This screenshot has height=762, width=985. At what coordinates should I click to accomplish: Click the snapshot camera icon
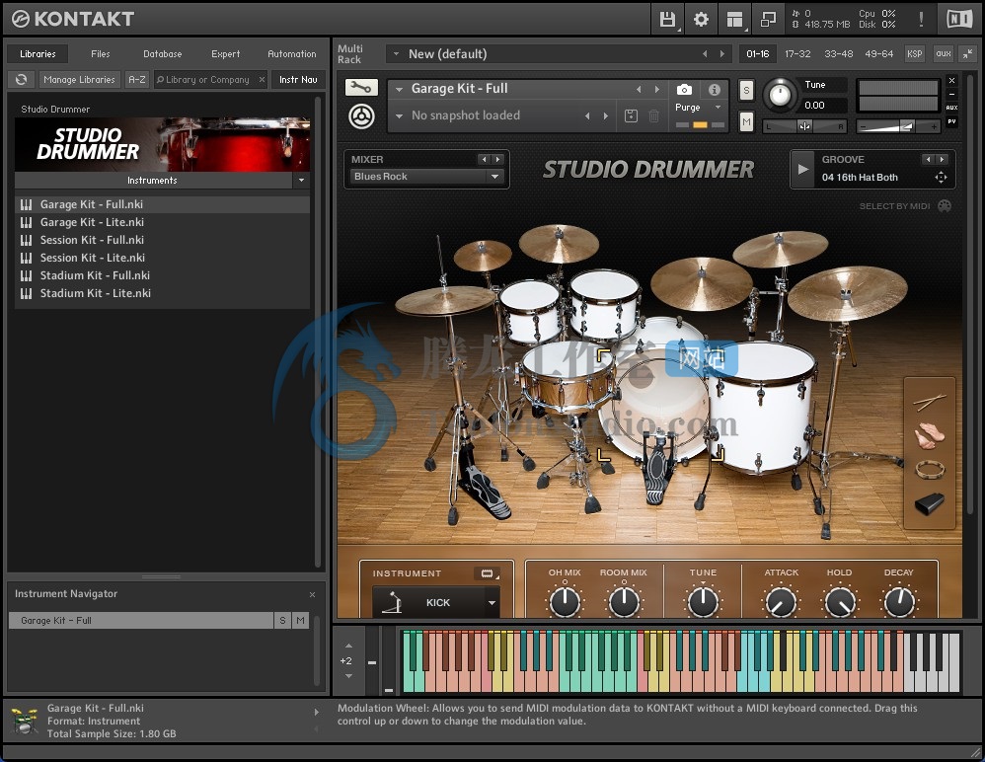(684, 89)
